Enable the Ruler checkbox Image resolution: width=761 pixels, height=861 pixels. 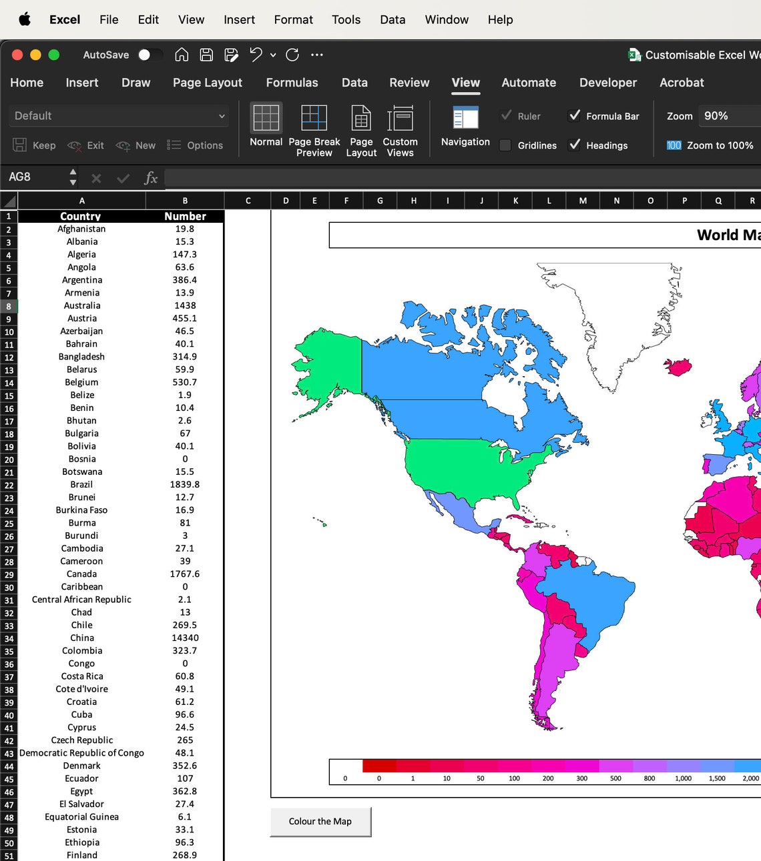pyautogui.click(x=505, y=115)
